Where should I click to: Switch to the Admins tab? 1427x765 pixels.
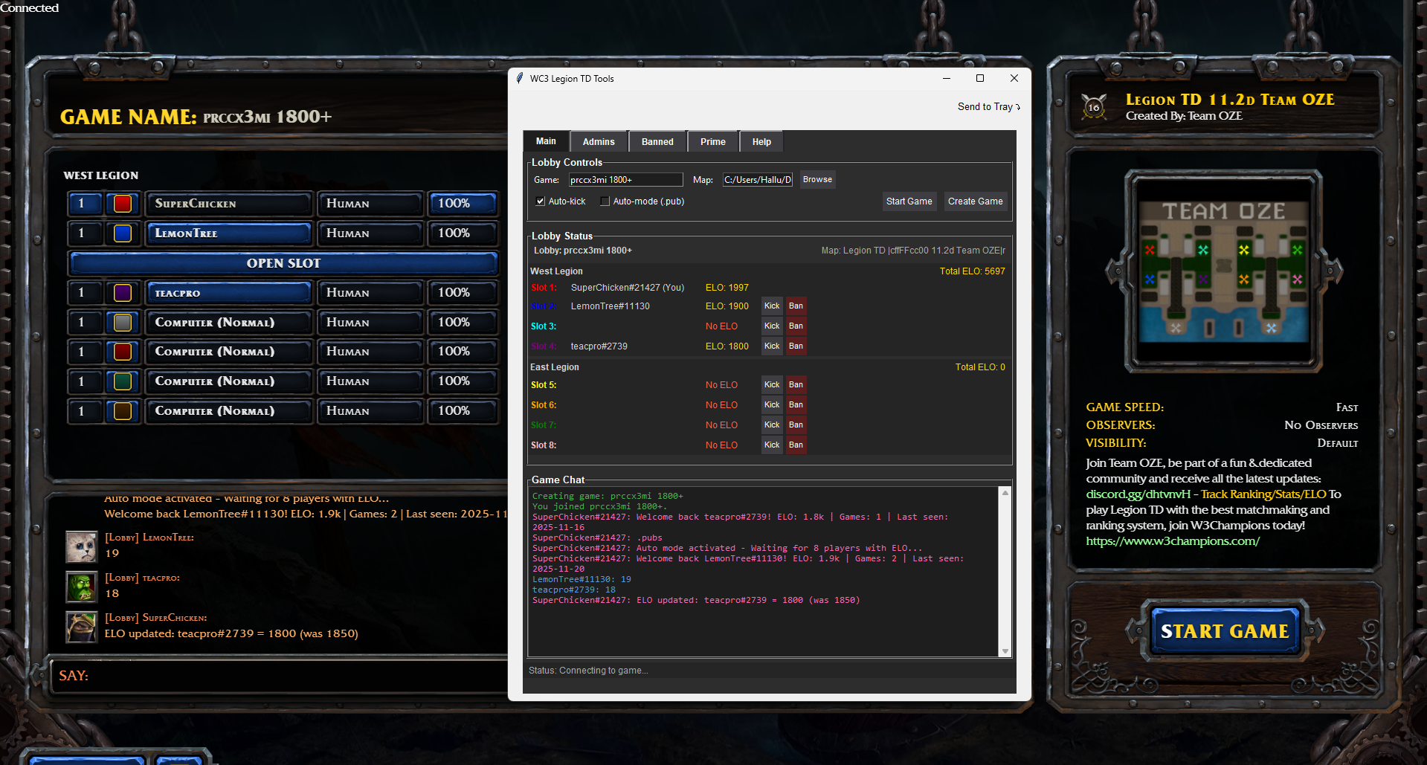pos(598,141)
